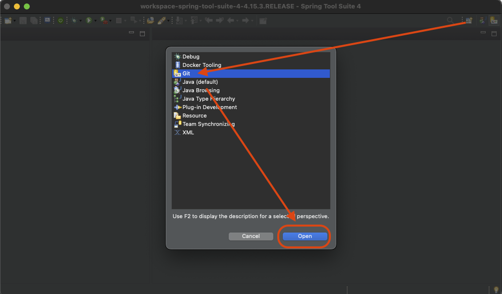Click the yellow macOS minimize window button
Image resolution: width=502 pixels, height=294 pixels.
coord(17,6)
